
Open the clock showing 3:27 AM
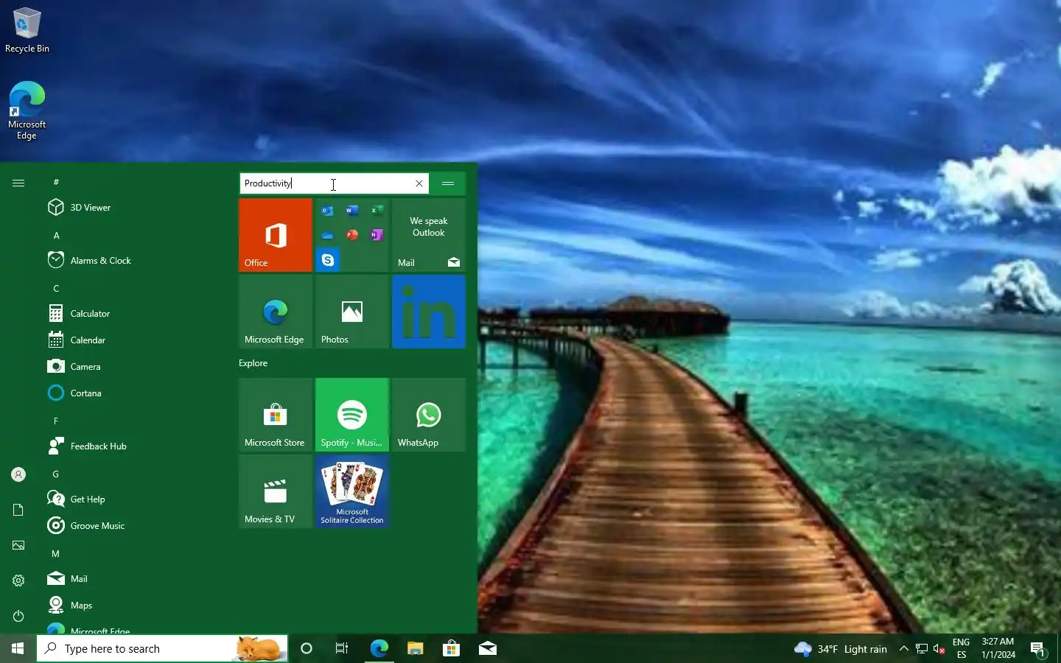[998, 648]
